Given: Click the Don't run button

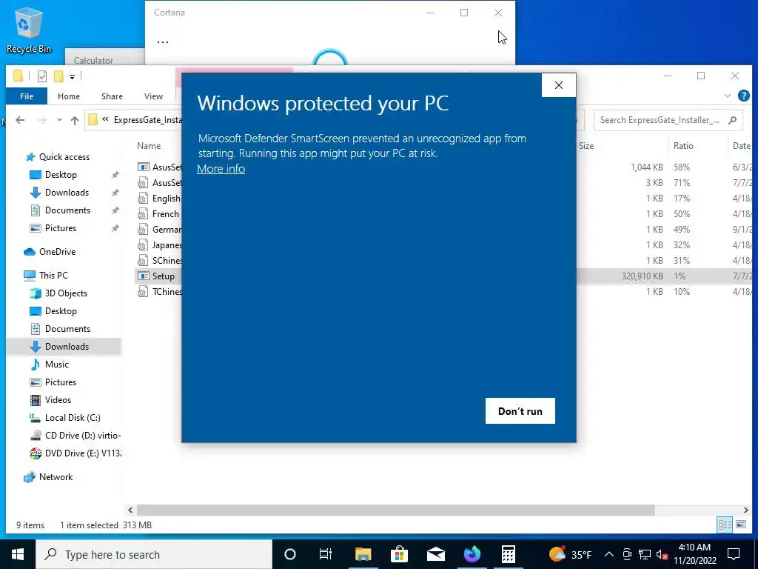Looking at the screenshot, I should [x=520, y=410].
